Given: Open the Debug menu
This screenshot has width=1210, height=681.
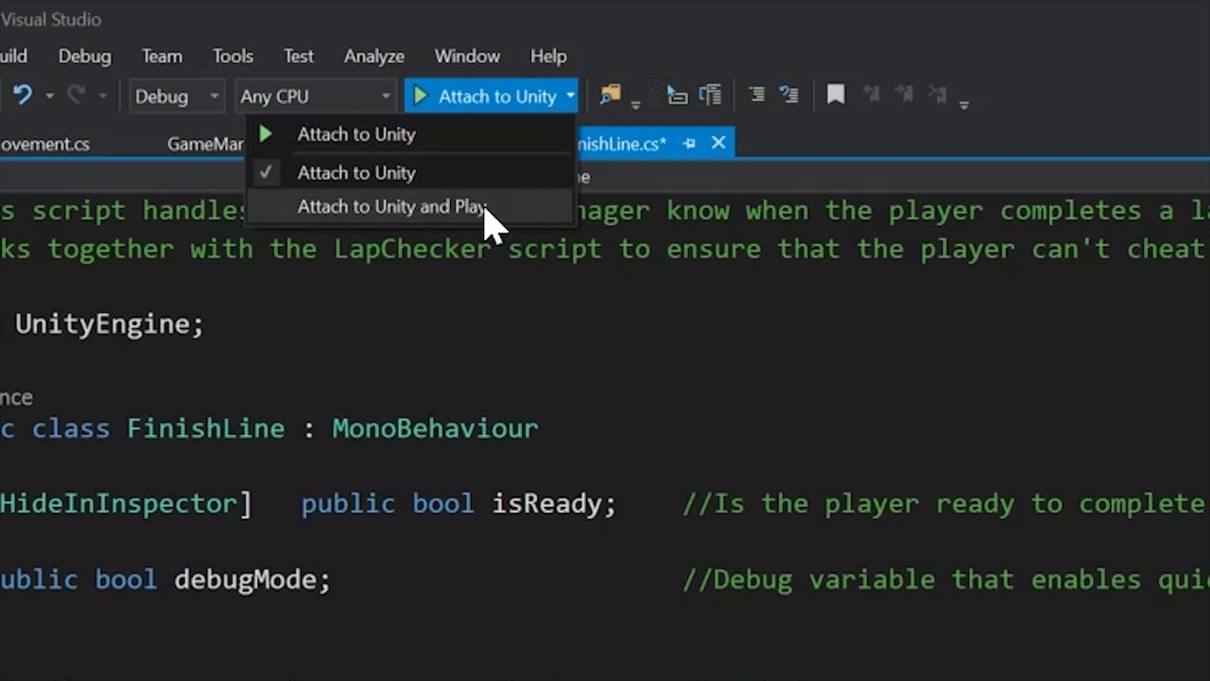Looking at the screenshot, I should coord(84,57).
